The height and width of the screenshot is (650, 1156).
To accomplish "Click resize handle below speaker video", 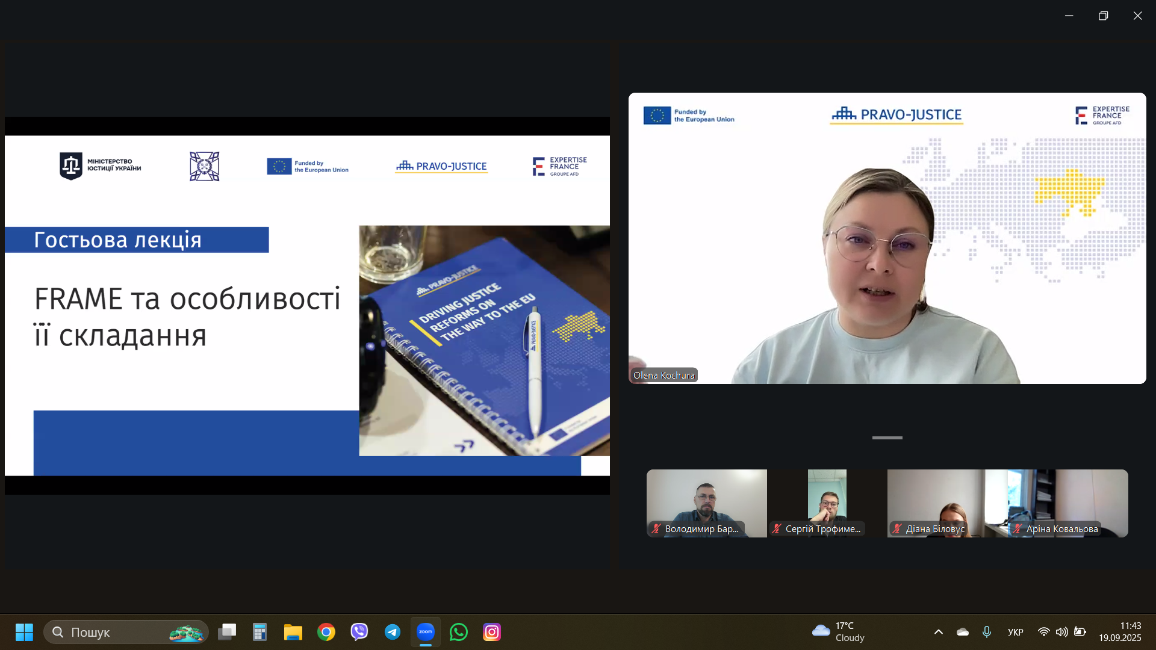I will [x=887, y=438].
